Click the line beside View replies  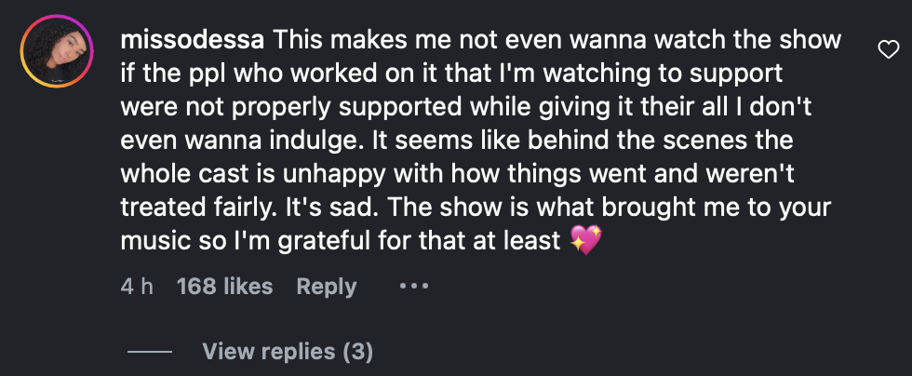pos(150,353)
